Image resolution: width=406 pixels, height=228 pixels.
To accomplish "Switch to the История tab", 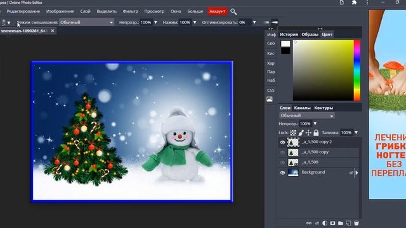I will tap(289, 34).
